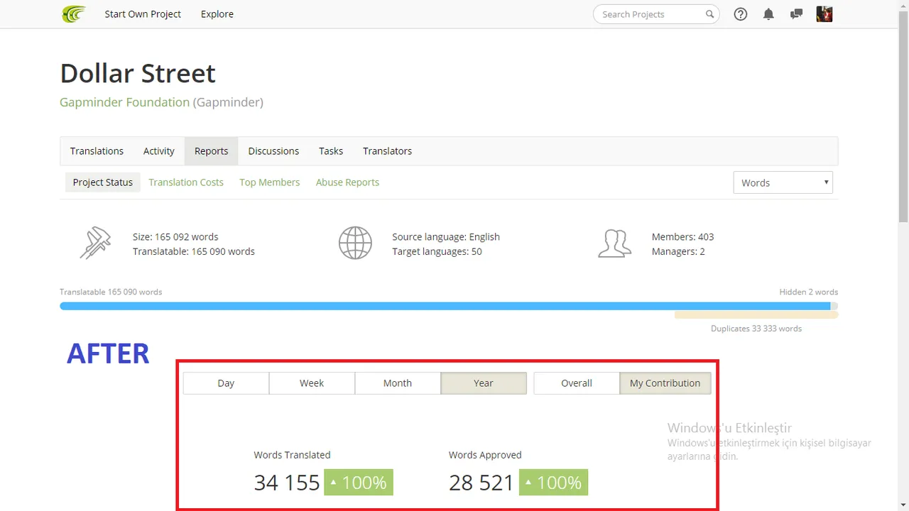Open the help question mark icon

coord(741,13)
